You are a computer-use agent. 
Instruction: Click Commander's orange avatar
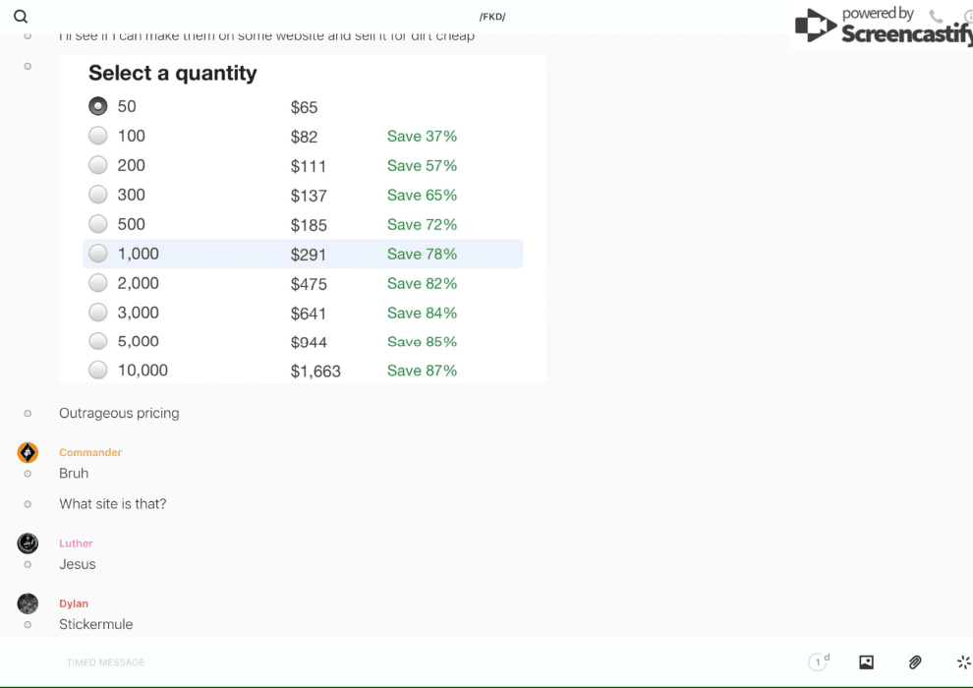point(28,452)
